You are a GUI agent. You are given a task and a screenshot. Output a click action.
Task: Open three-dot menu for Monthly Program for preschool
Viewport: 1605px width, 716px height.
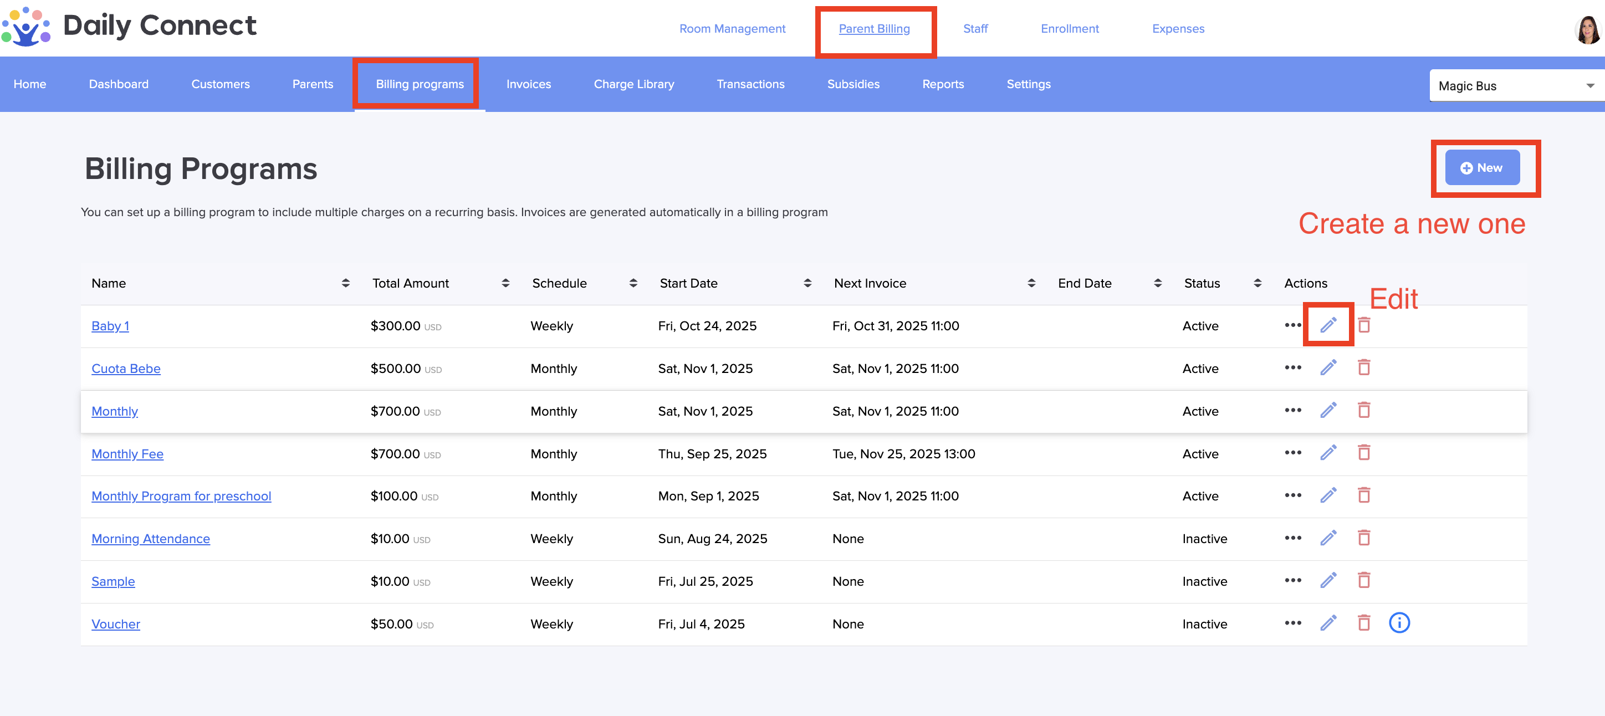[1292, 495]
